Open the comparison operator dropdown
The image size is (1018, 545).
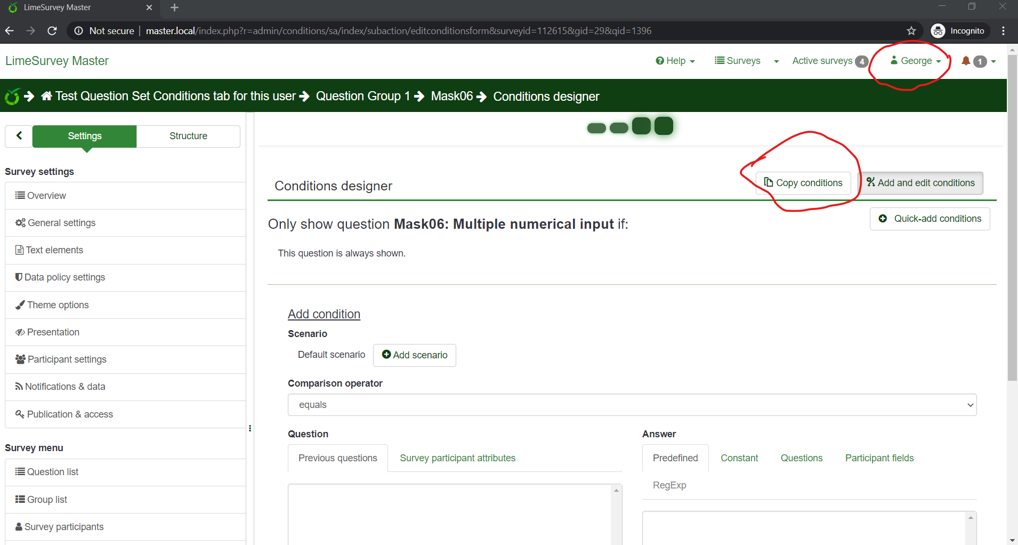[632, 405]
